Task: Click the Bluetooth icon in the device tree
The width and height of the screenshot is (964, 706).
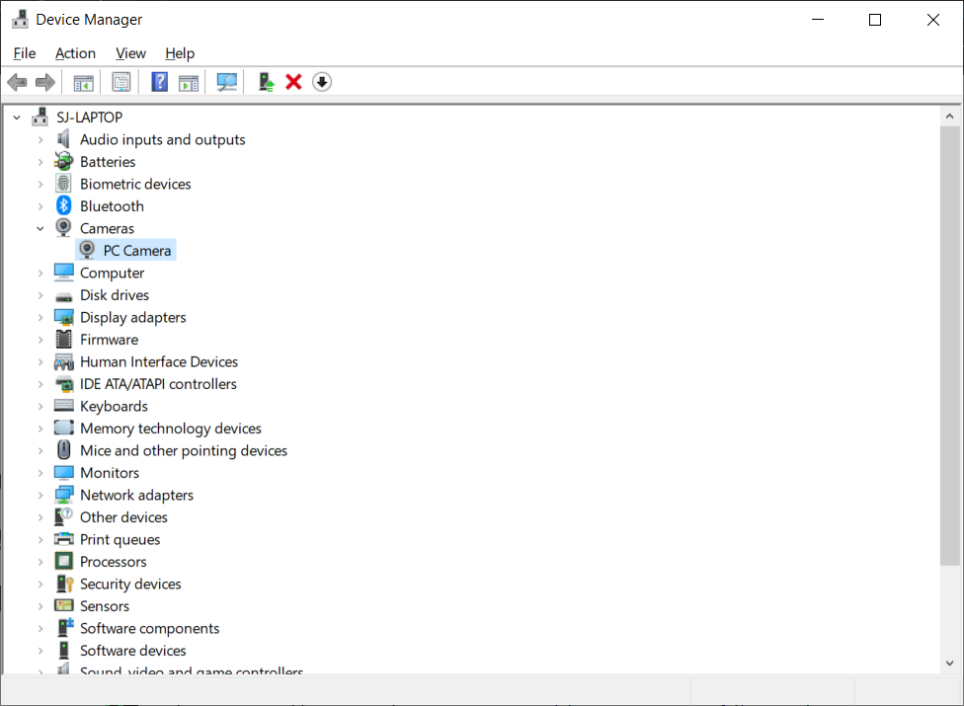Action: point(64,206)
